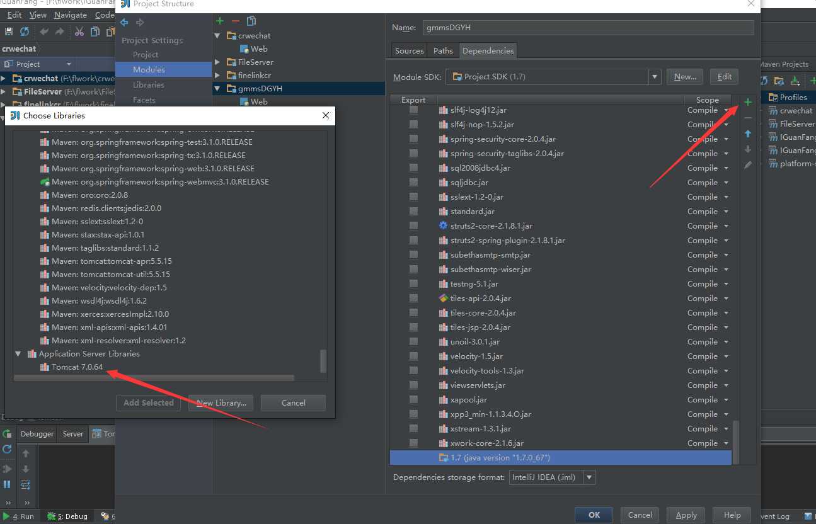Resume the program in Debug panel
This screenshot has width=816, height=524.
pos(7,469)
